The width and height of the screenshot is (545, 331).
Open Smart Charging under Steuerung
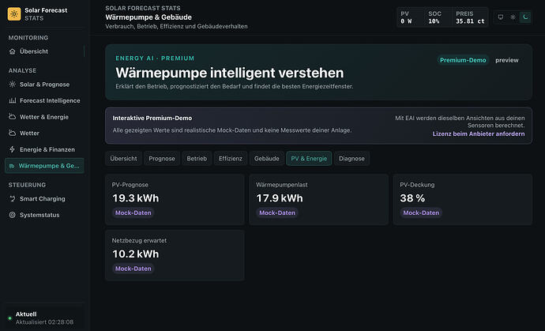point(44,198)
